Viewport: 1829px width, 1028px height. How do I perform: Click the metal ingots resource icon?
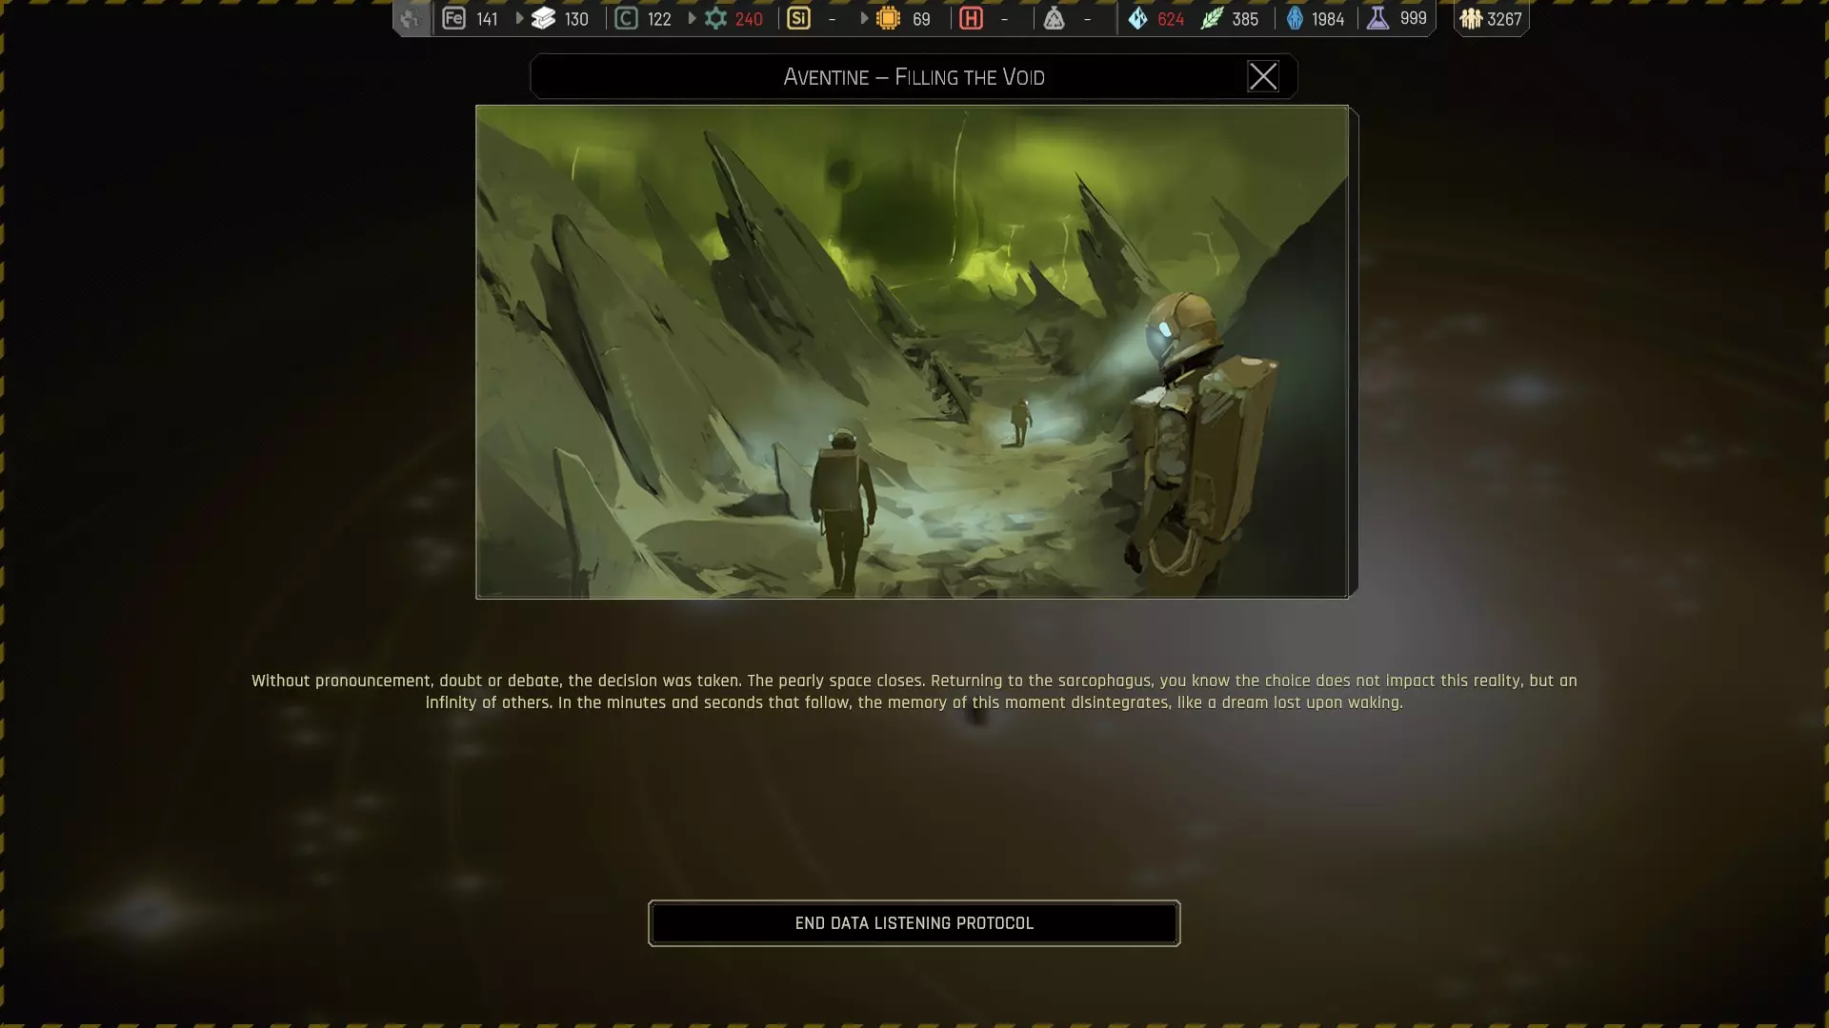pos(543,18)
